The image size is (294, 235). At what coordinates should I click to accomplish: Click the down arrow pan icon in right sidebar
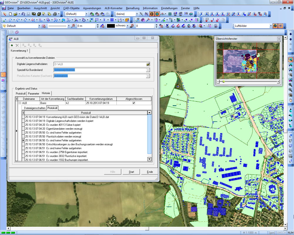(291, 34)
